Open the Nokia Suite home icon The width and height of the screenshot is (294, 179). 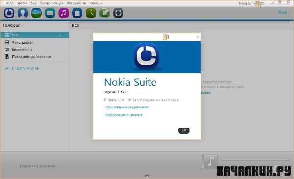9,13
